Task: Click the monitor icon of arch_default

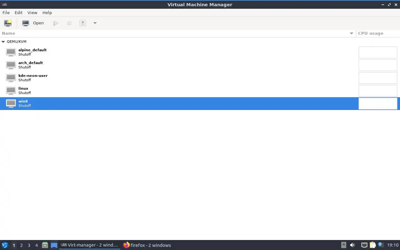Action: point(11,65)
